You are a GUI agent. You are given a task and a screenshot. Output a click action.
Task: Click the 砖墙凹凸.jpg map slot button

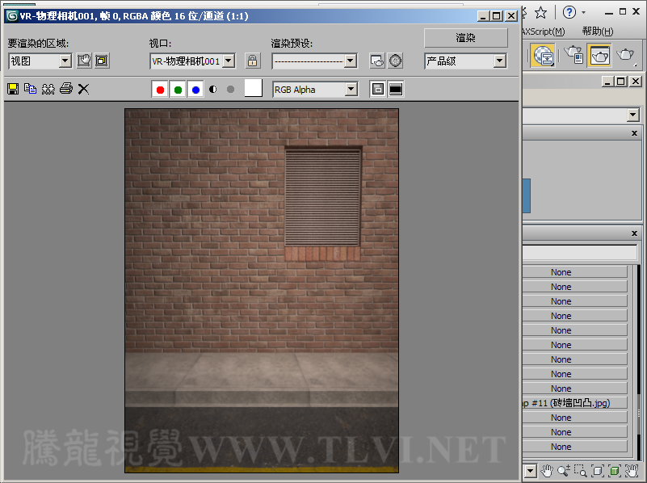tap(573, 403)
